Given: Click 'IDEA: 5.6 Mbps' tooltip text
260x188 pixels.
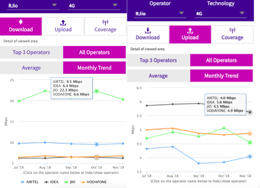Looking at the screenshot, I should tap(219, 102).
